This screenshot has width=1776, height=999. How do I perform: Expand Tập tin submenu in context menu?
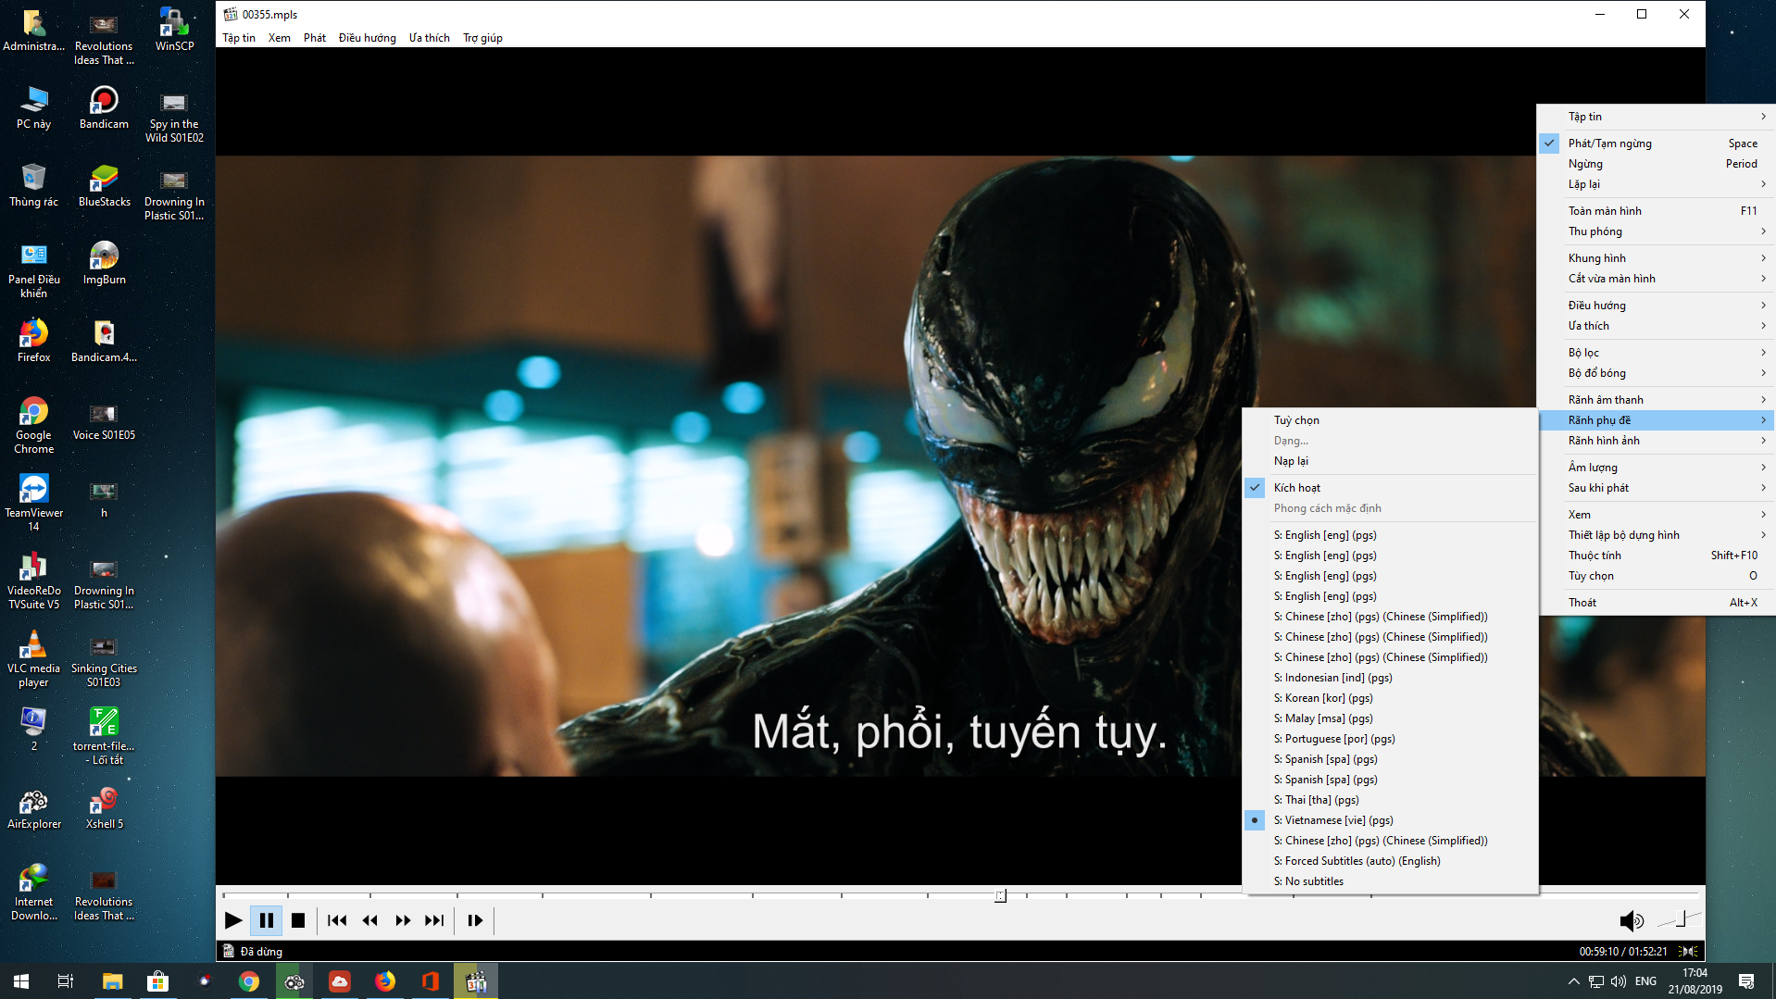point(1657,117)
